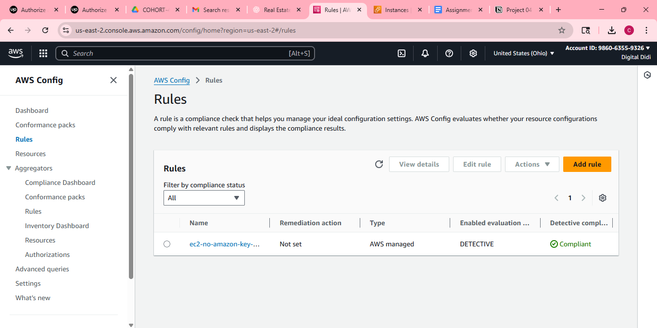Open the right-side help panel icon

point(647,75)
